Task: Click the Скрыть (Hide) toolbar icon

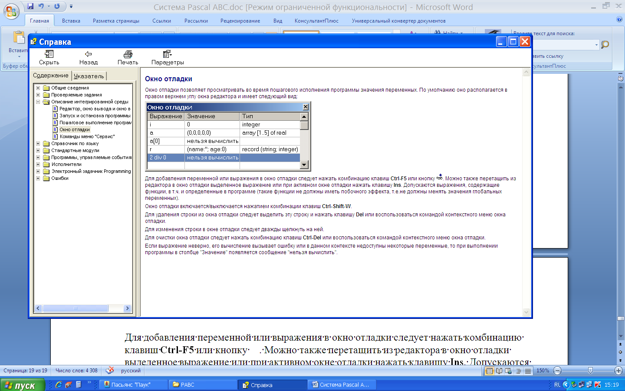Action: (x=49, y=54)
